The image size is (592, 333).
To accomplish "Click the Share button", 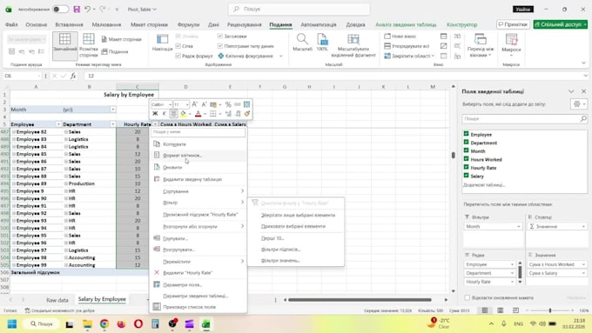I will coord(561,24).
